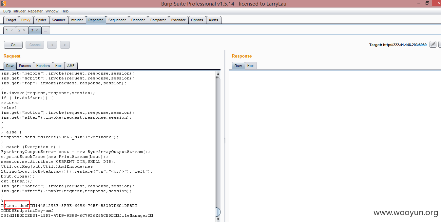Click the text 'fileManager' in last line
Screen dimensions: 441x222
133,215
